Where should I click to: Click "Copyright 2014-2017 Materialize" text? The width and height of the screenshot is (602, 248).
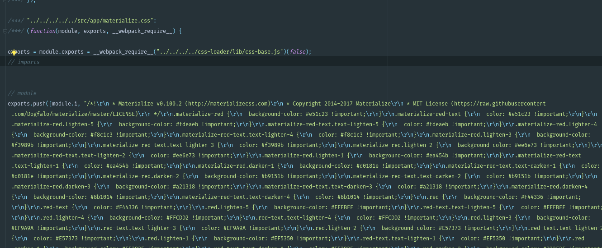coord(340,104)
